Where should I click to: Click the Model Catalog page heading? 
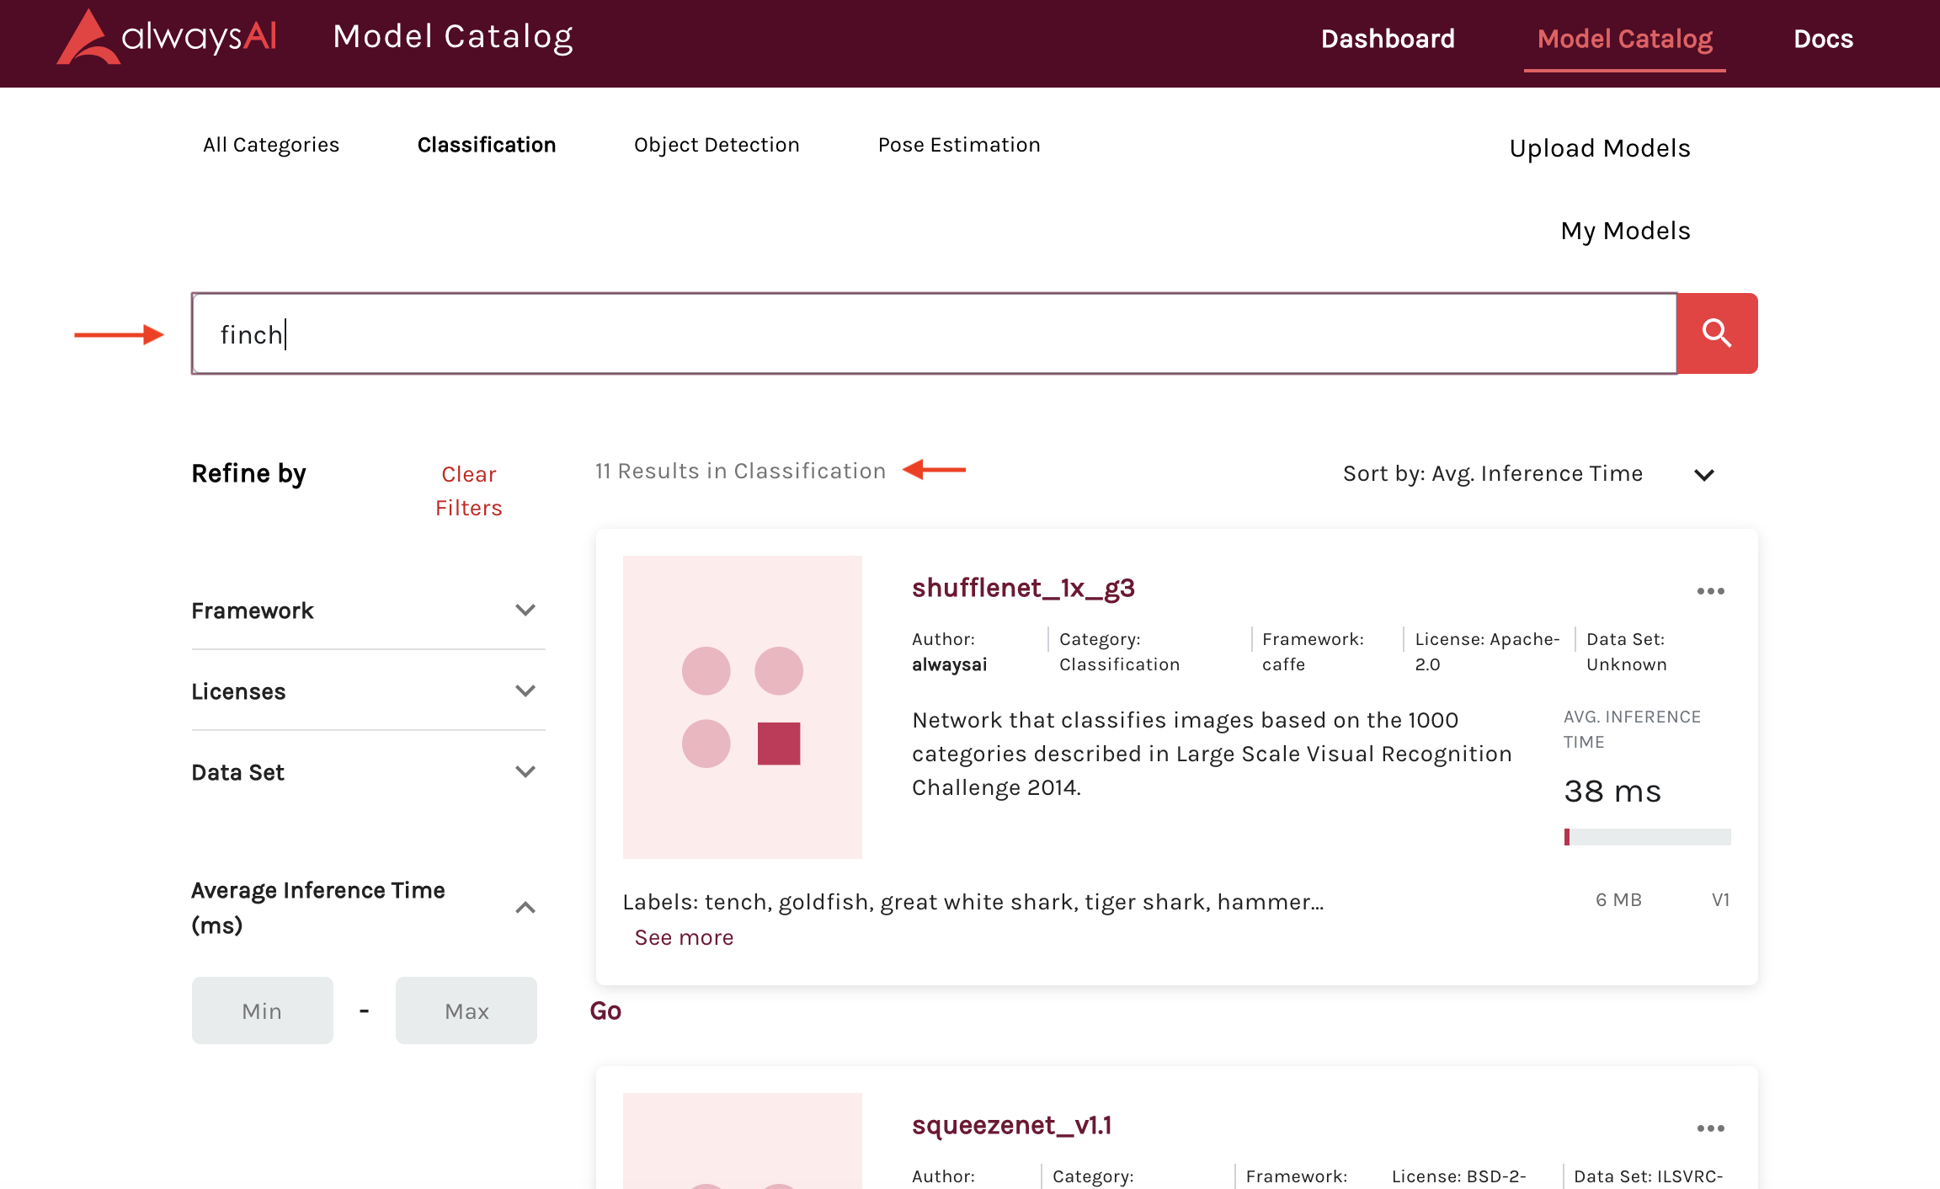(453, 37)
